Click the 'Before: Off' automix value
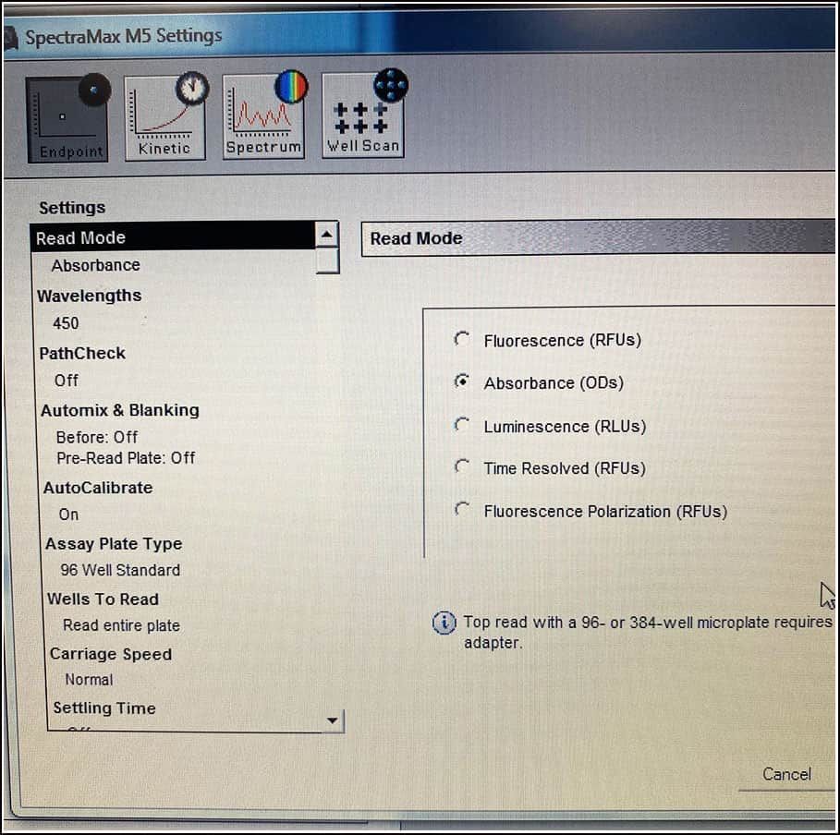Viewport: 840px width, 835px height. pos(97,437)
